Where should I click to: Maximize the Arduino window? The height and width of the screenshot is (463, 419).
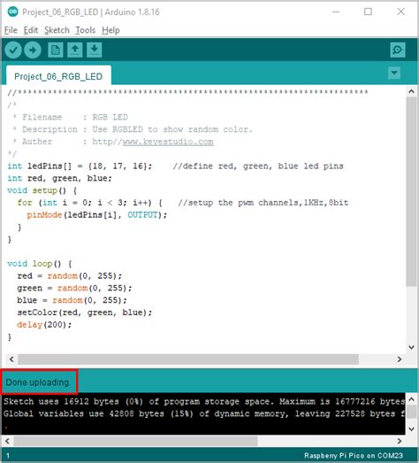coord(368,12)
